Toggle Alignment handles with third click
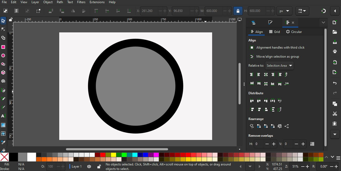 (252, 48)
